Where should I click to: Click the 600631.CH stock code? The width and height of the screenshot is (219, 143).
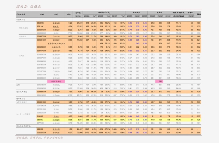[41, 40]
